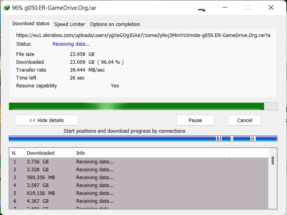This screenshot has width=287, height=215.
Task: Open the Options on completion tab
Action: 115,24
